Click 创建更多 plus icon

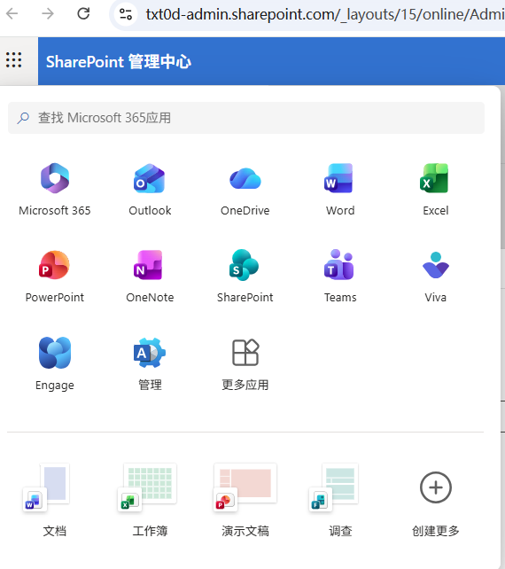[x=435, y=487]
